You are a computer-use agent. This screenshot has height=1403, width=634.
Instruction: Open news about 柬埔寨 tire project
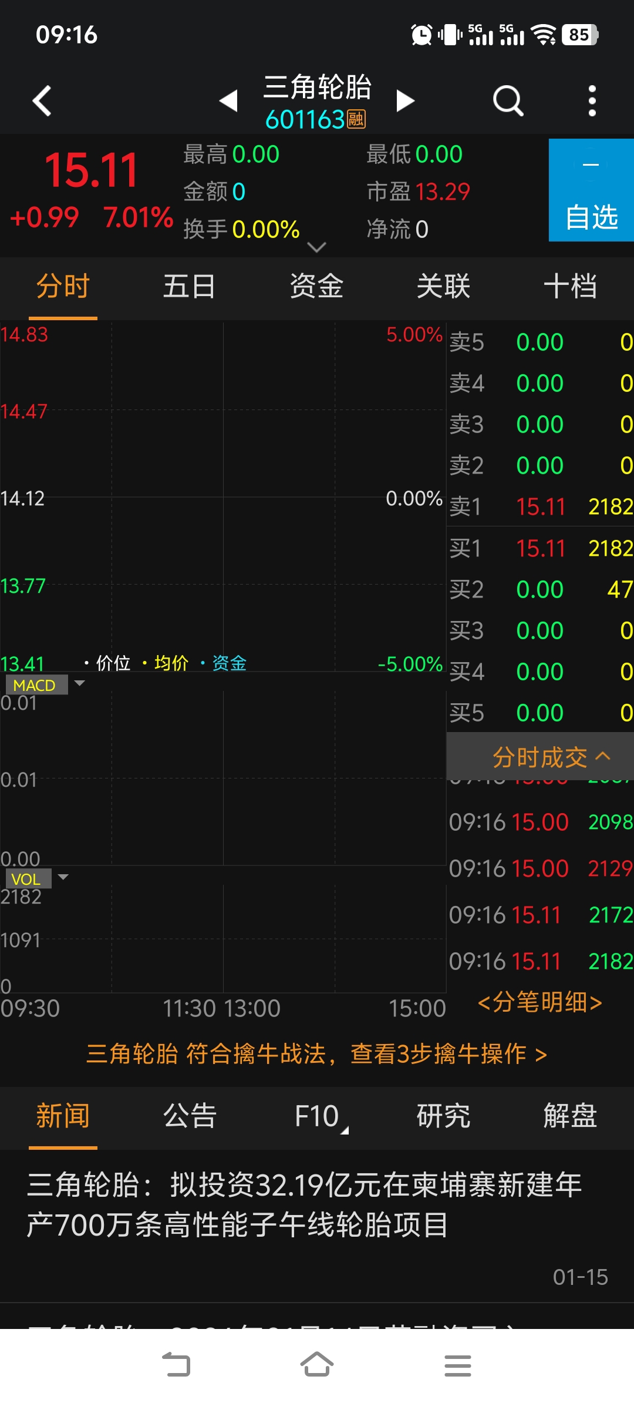(x=317, y=1226)
